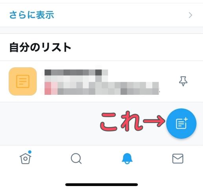Click the gray divider band above 自分のリスト
The height and width of the screenshot is (190, 203).
coord(101,30)
